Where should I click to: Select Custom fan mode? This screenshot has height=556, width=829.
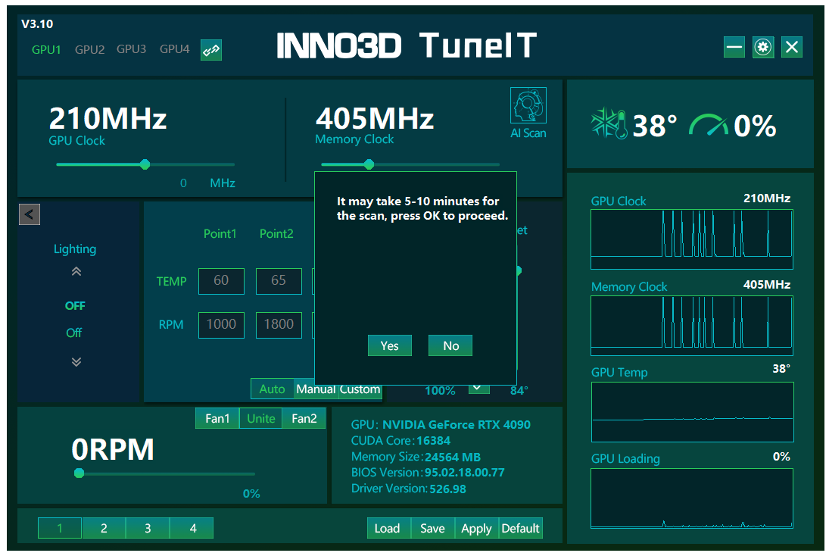click(360, 389)
